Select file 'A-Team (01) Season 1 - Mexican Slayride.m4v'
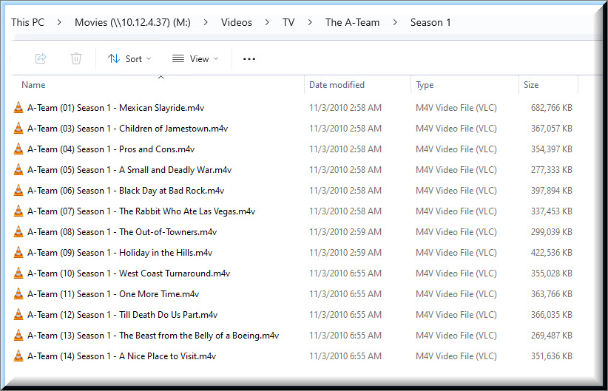 coord(115,108)
